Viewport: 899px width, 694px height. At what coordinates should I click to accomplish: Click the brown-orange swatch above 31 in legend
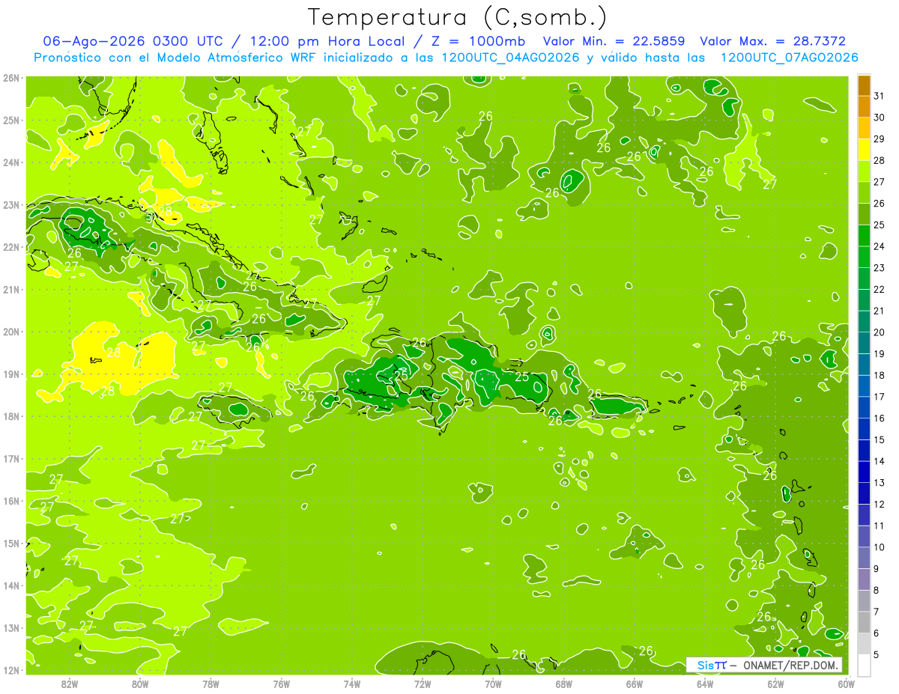pos(863,85)
